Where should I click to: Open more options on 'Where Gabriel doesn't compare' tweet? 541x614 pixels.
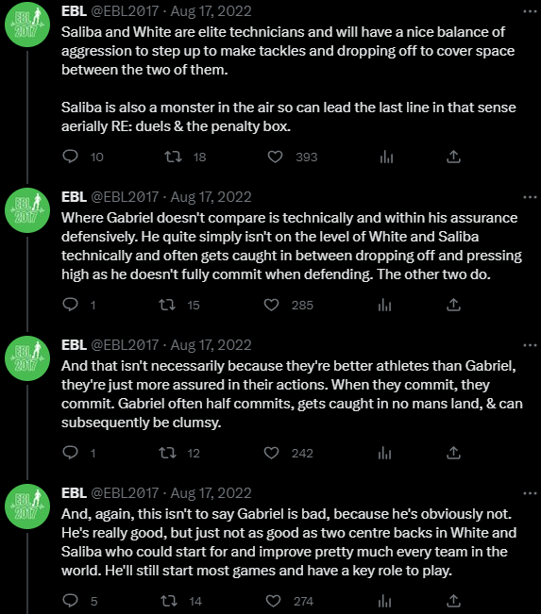point(530,197)
